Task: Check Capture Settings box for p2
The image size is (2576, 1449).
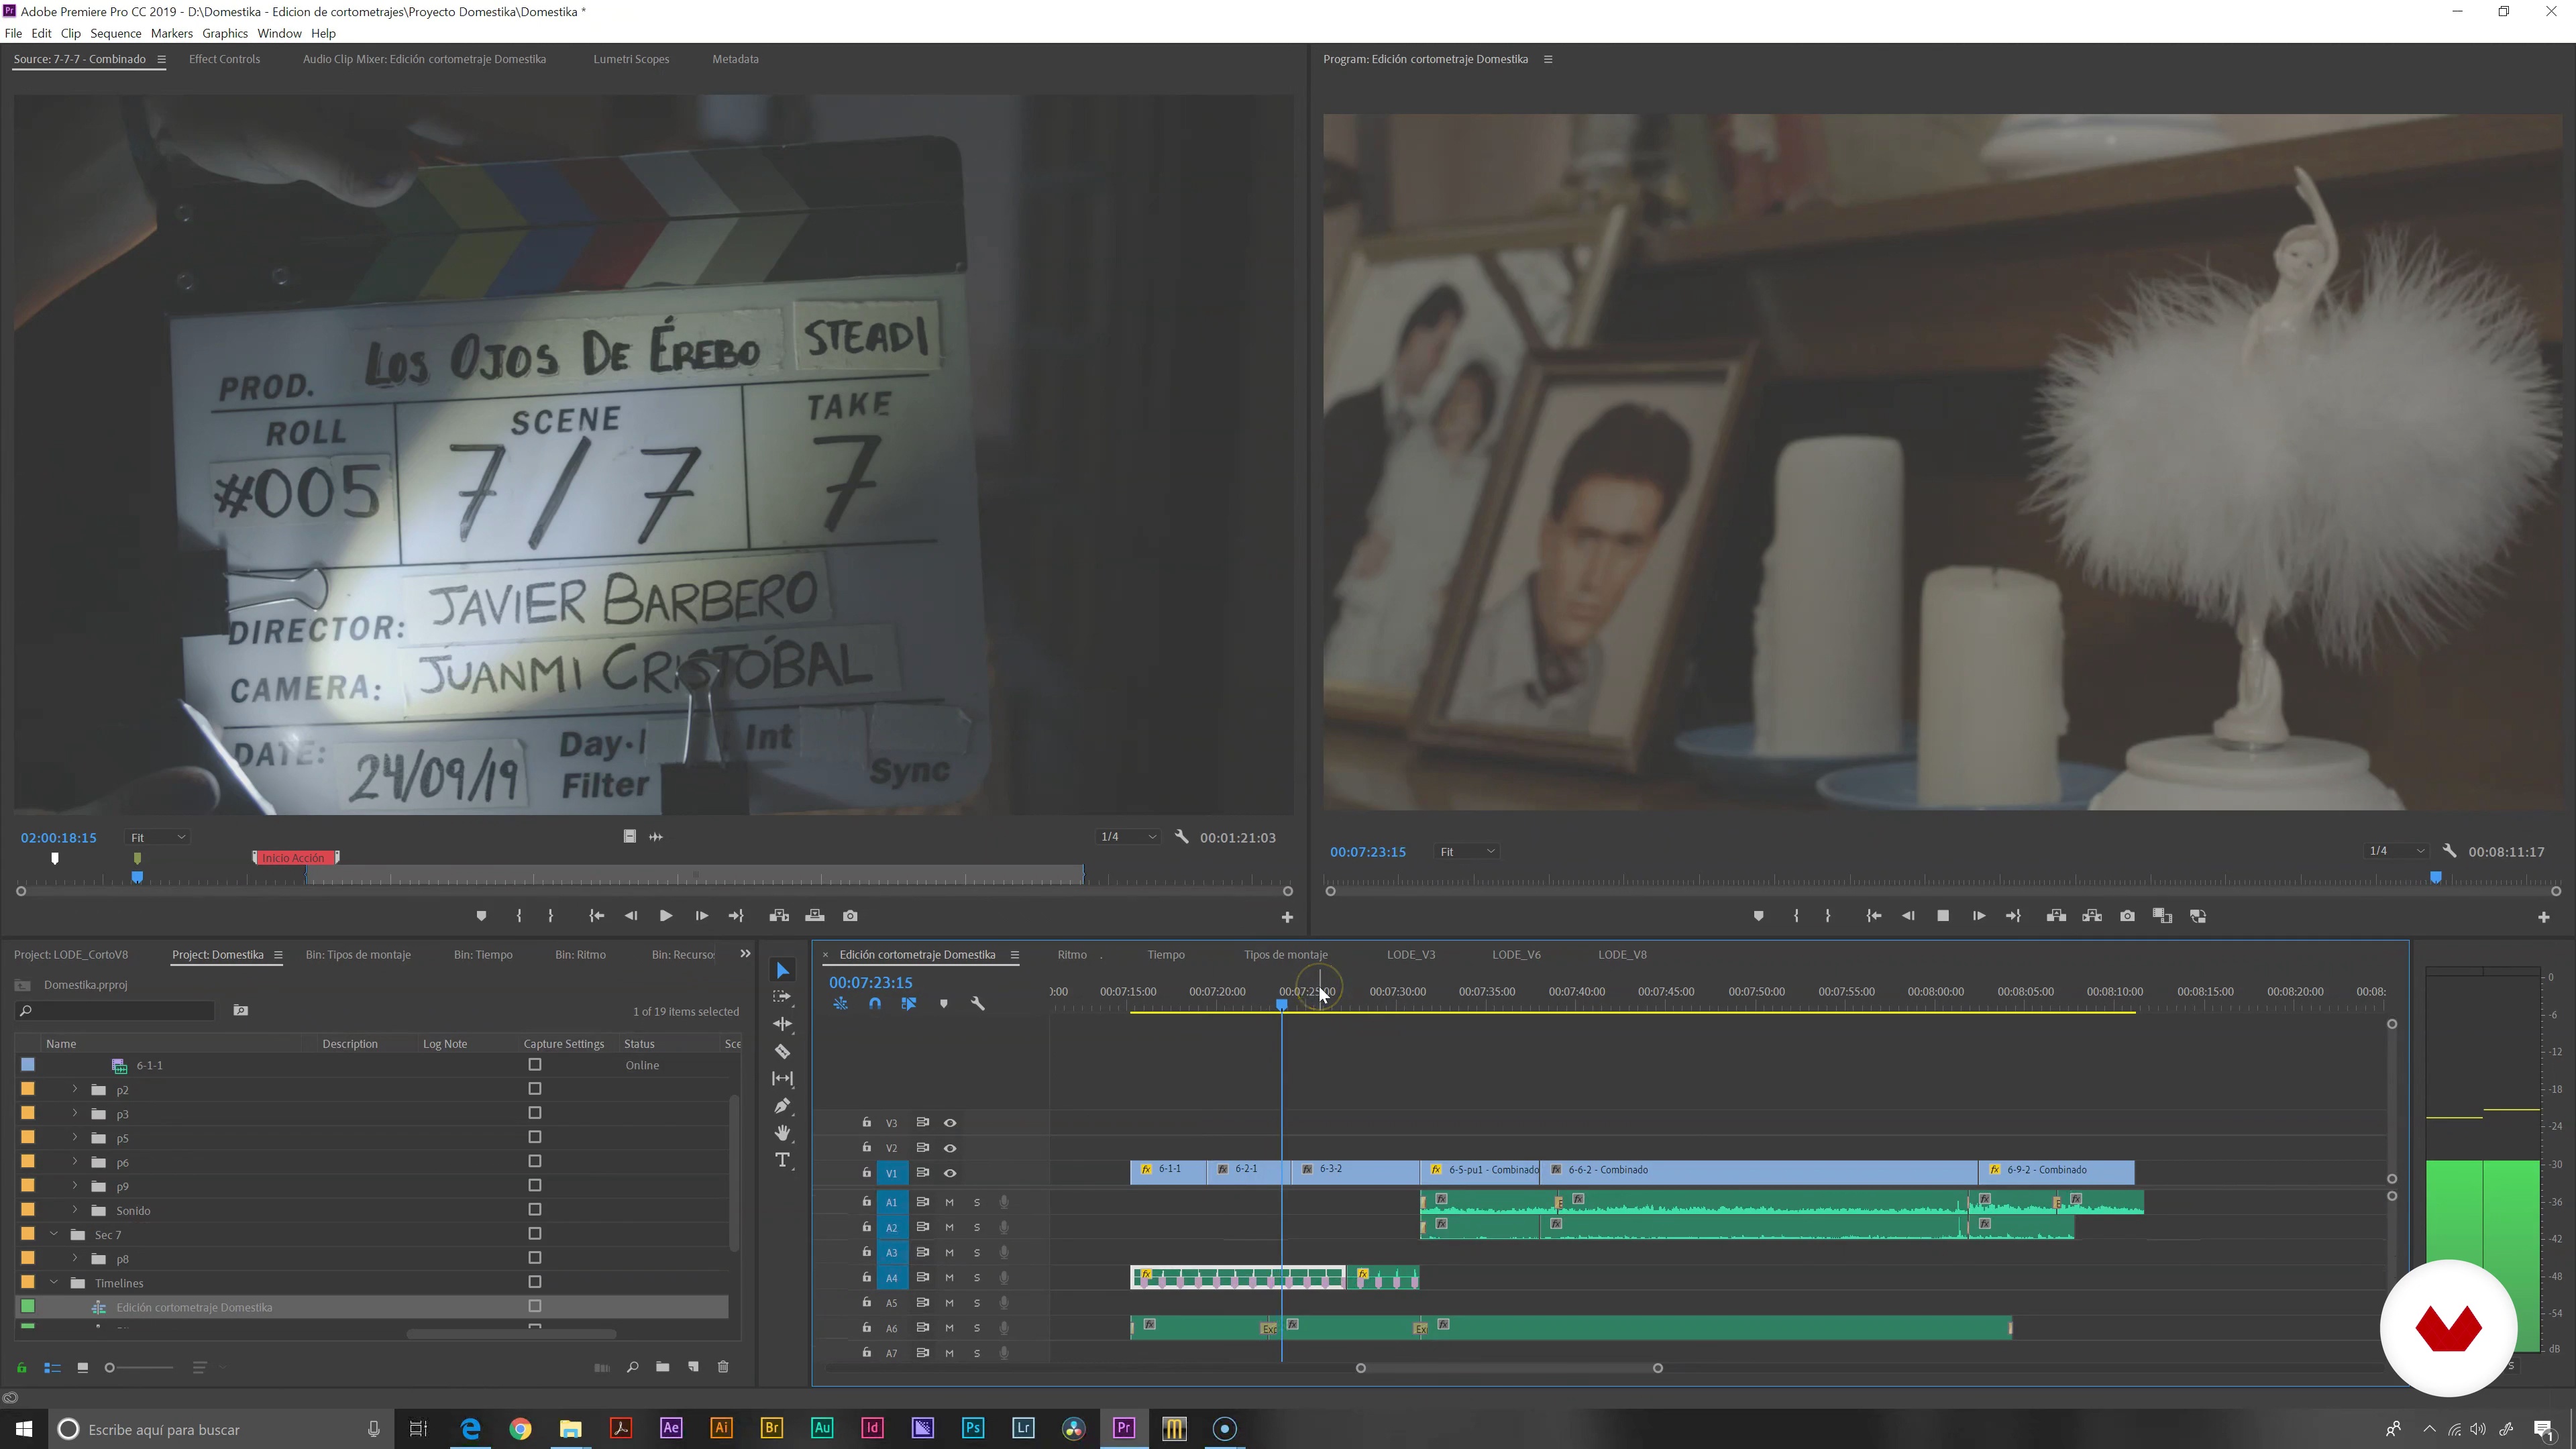Action: click(535, 1089)
